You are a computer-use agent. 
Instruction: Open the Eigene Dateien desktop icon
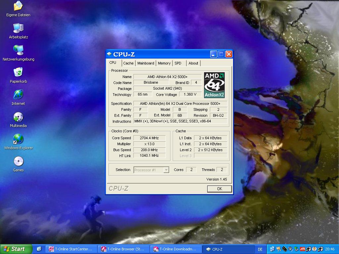click(x=19, y=9)
